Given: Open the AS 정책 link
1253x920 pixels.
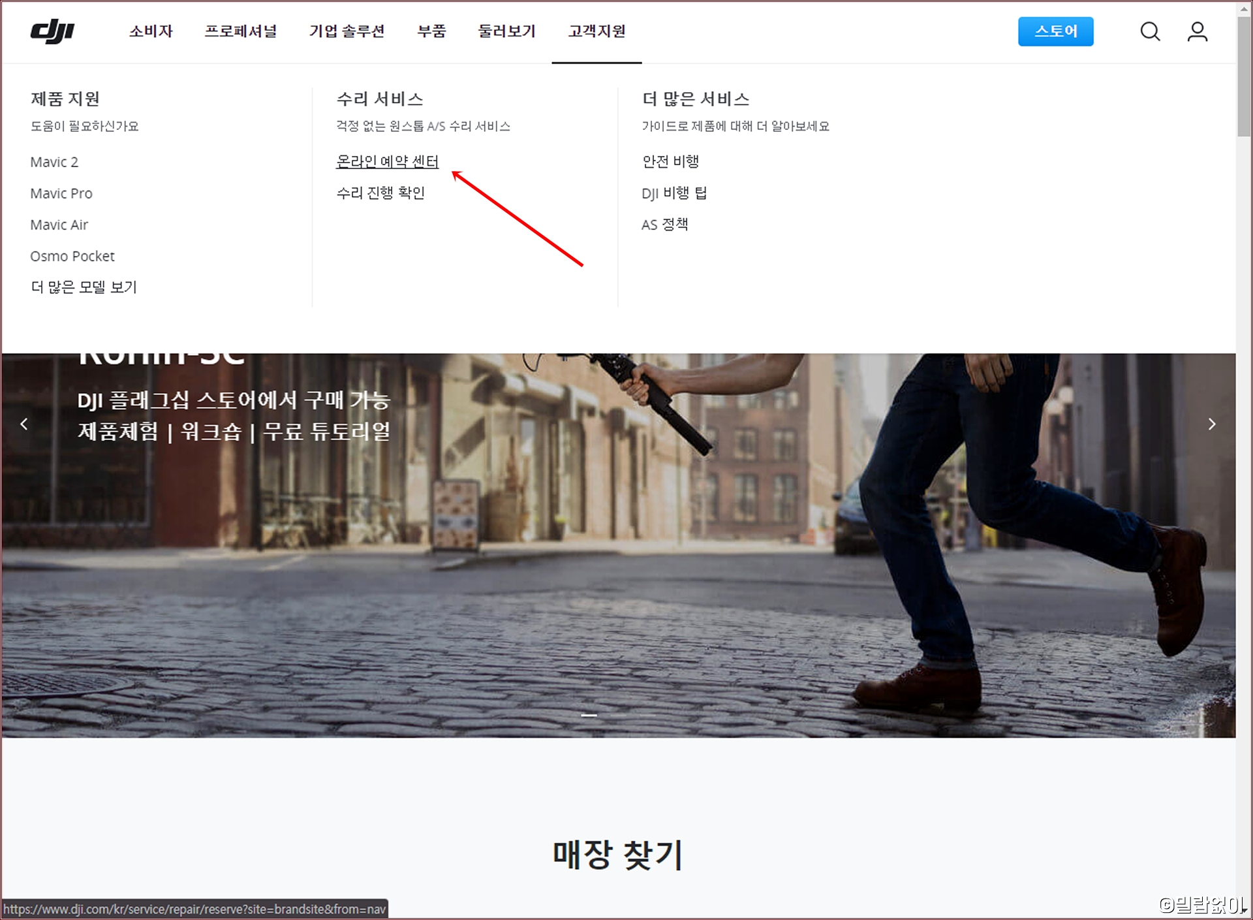Looking at the screenshot, I should (664, 225).
